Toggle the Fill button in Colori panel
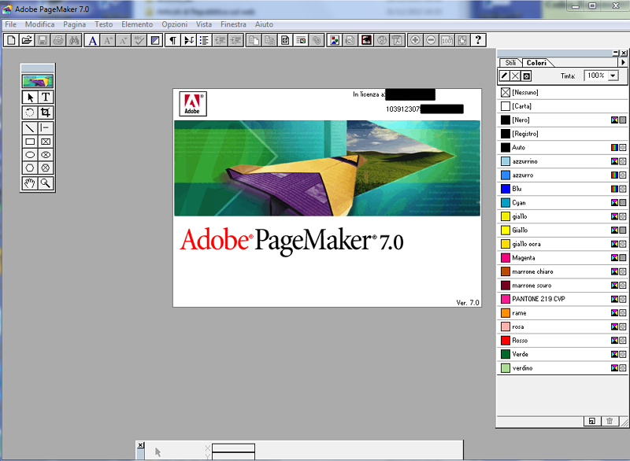The width and height of the screenshot is (630, 461). [516, 76]
